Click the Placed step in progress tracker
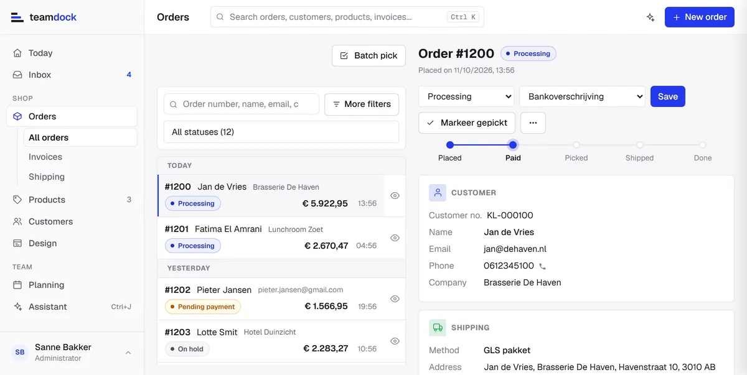This screenshot has width=747, height=375. 449,151
